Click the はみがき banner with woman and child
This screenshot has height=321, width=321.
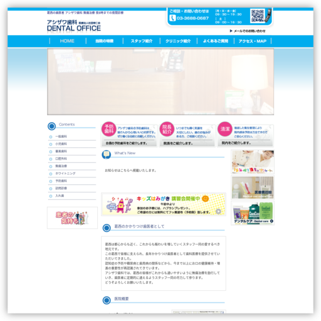(x=253, y=162)
